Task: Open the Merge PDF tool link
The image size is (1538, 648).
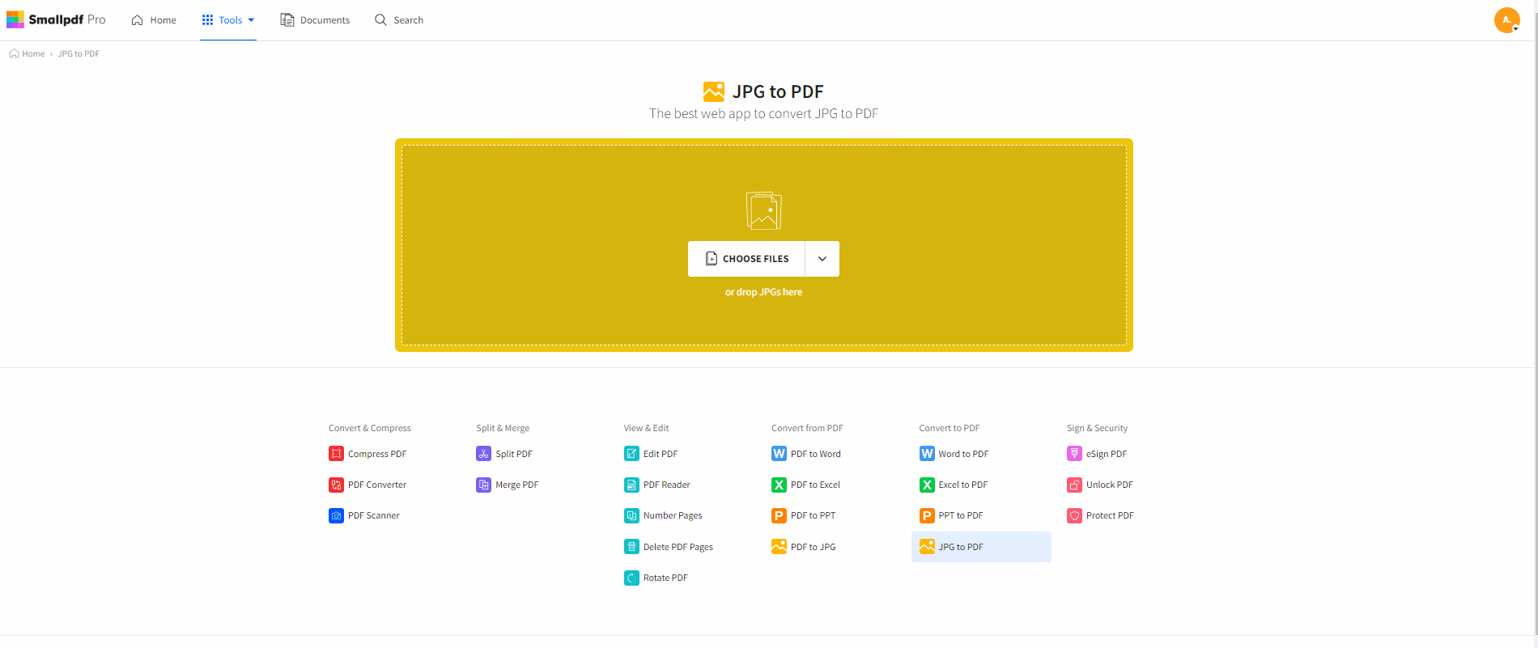Action: (x=508, y=485)
